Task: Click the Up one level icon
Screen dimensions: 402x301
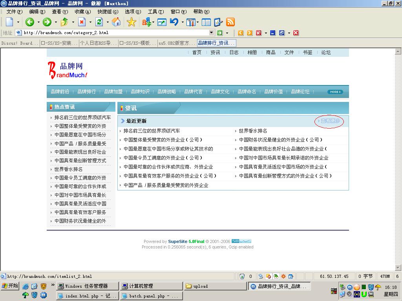Action: [64, 22]
